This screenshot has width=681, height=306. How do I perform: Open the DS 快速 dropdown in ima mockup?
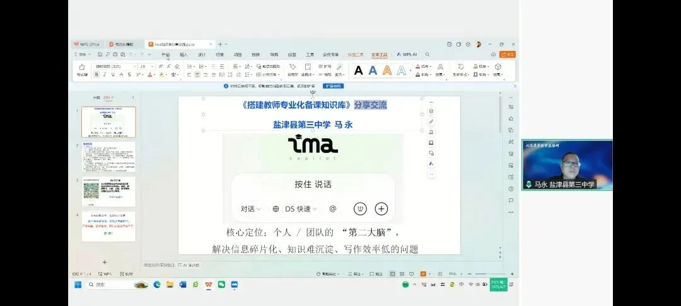pyautogui.click(x=301, y=209)
